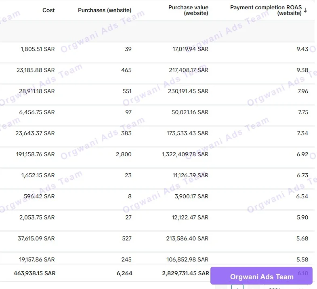Click the total cost 463,938.15 SAR
This screenshot has height=289, width=317.
click(35, 273)
